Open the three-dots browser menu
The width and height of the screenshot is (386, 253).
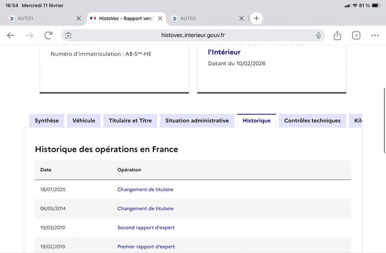point(375,35)
